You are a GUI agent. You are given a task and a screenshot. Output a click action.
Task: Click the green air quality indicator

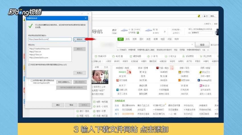point(138,33)
